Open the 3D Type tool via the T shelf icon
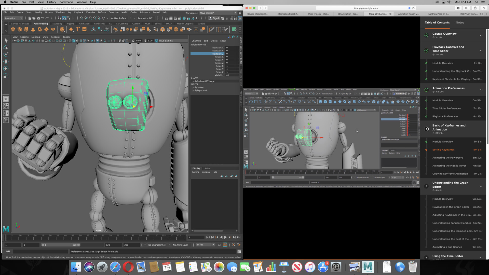Image resolution: width=489 pixels, height=275 pixels. click(77, 29)
